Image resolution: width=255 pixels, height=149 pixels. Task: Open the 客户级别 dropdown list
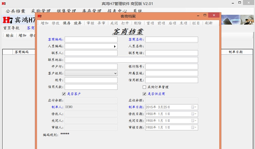(115, 73)
